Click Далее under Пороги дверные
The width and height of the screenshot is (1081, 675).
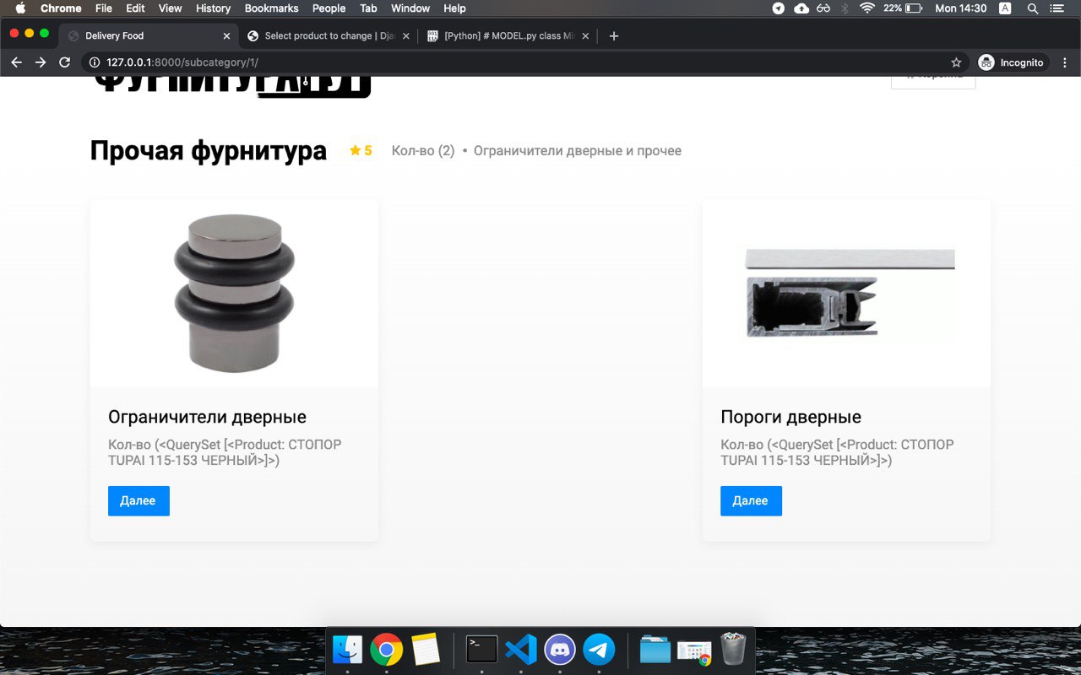pos(751,500)
